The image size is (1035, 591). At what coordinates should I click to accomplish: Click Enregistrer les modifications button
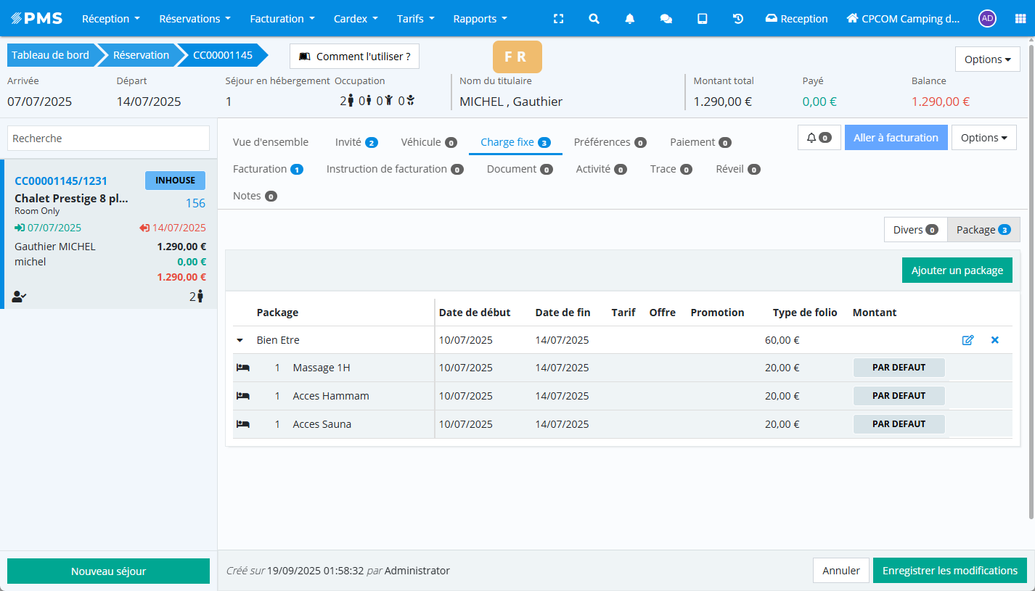tap(949, 571)
